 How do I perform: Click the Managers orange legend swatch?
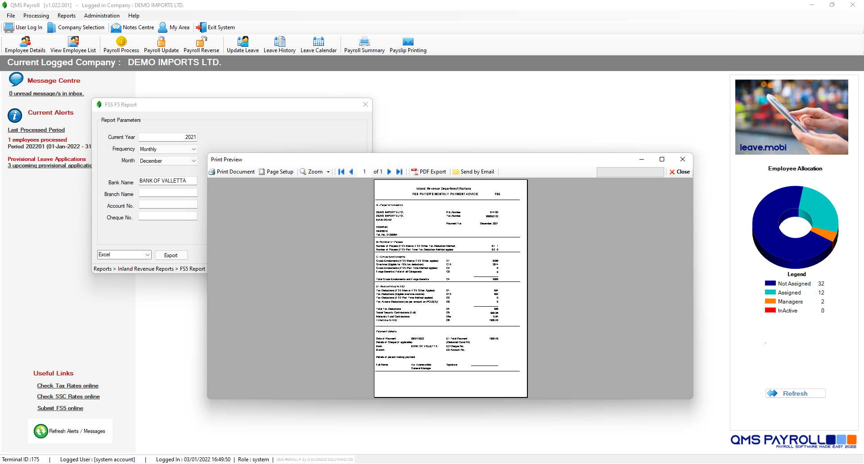pos(770,302)
